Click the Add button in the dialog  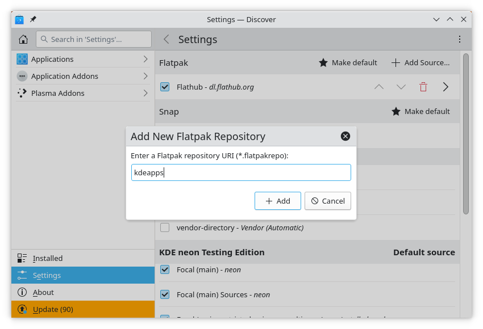pos(277,201)
